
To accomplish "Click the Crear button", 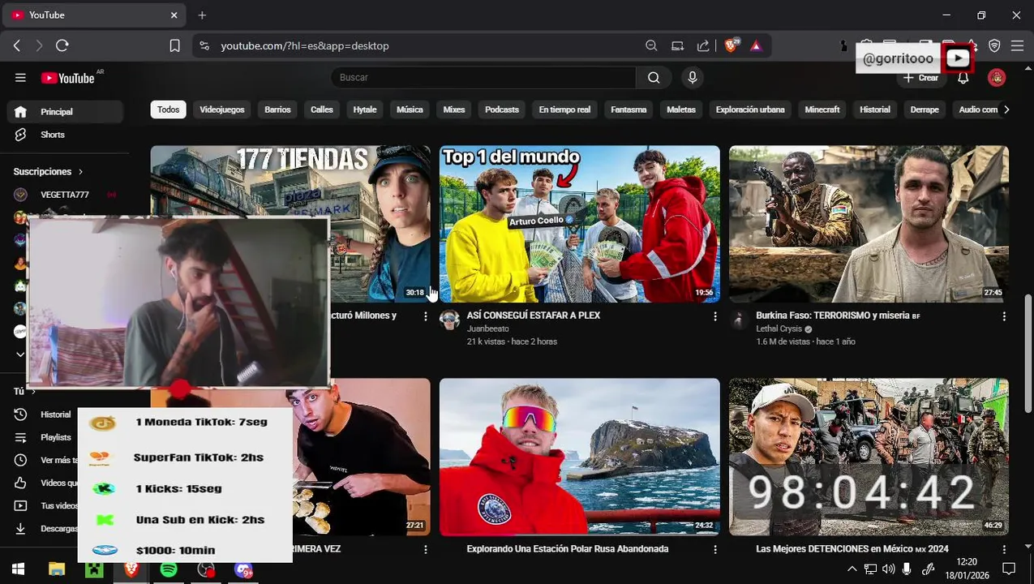I will [x=920, y=78].
